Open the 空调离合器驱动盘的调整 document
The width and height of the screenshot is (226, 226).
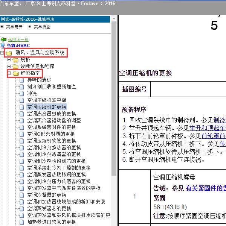[54, 120]
